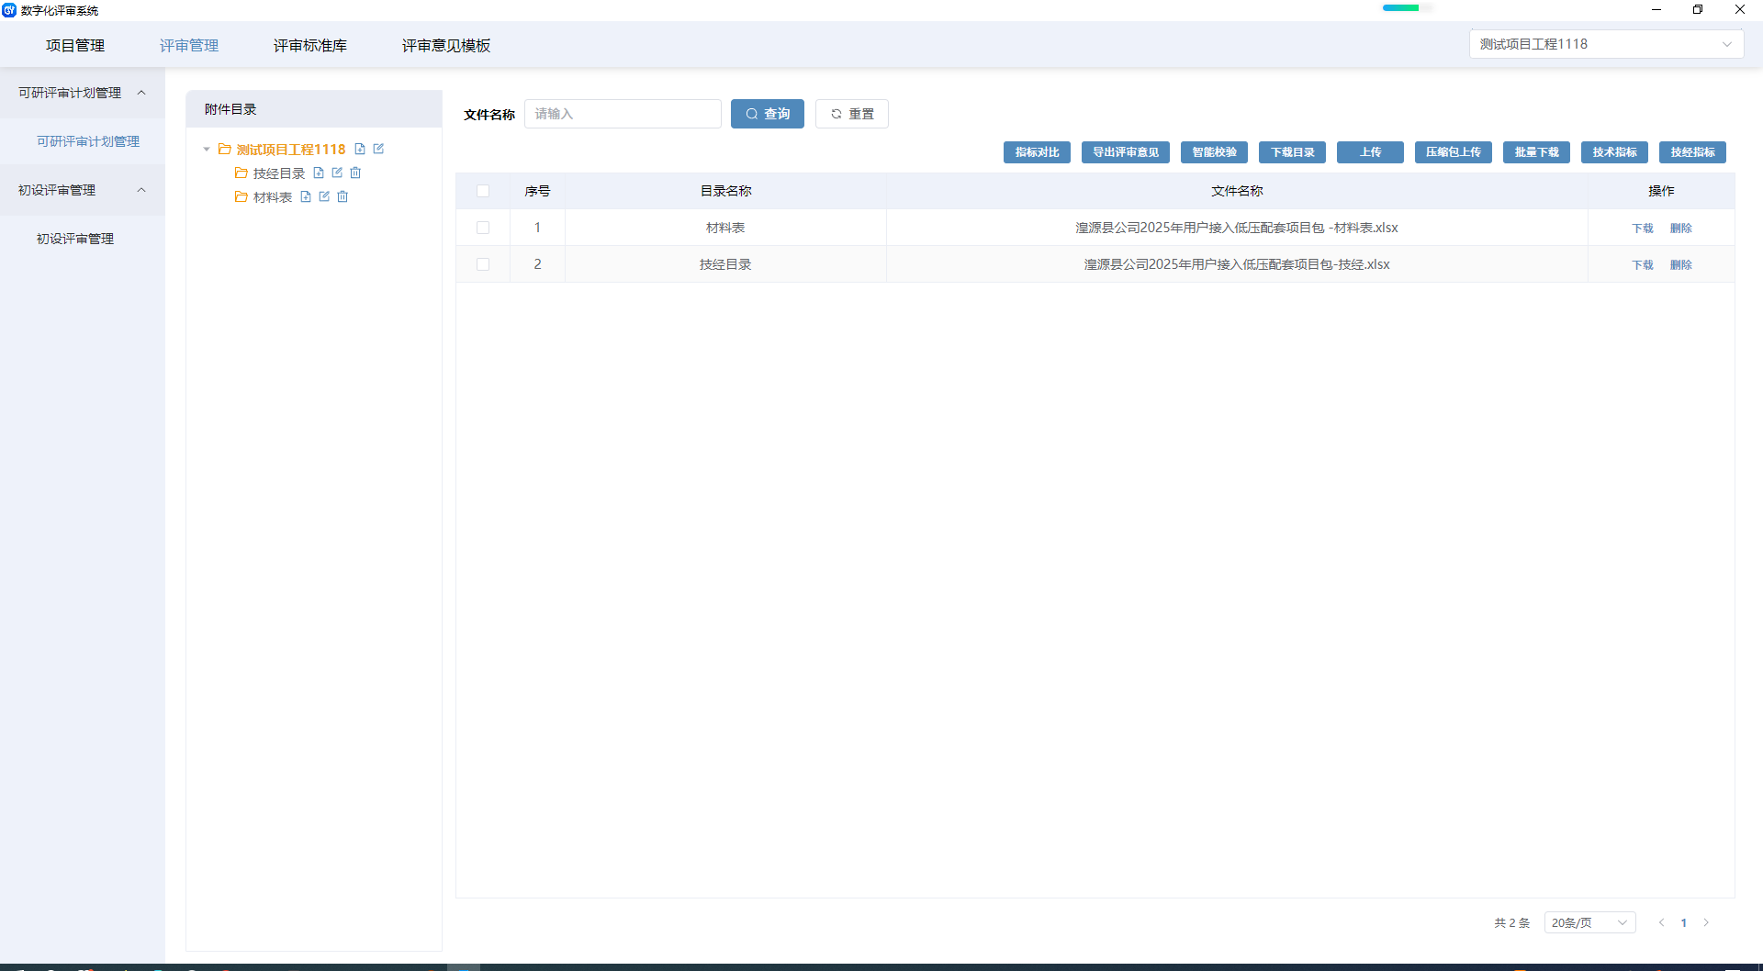Click the 序号 column header
The height and width of the screenshot is (971, 1763).
[538, 191]
